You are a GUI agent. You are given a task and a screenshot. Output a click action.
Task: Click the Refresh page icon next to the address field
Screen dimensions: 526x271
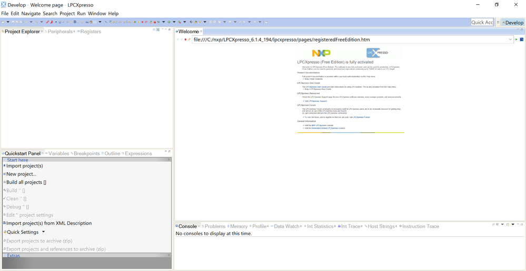[x=189, y=39]
